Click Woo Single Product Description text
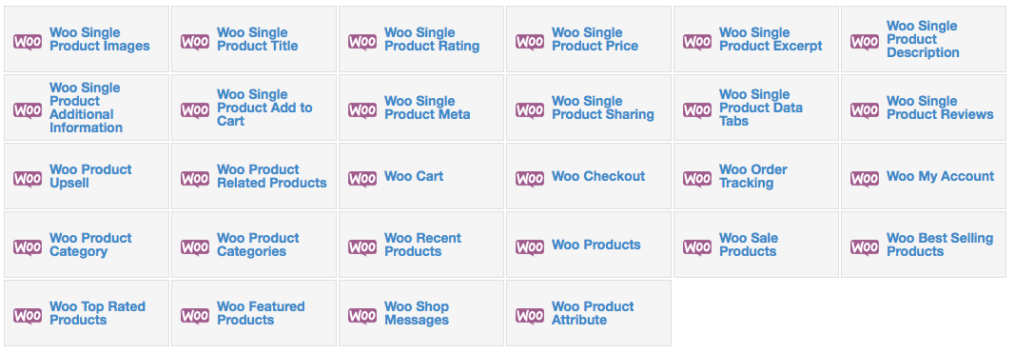 point(923,40)
